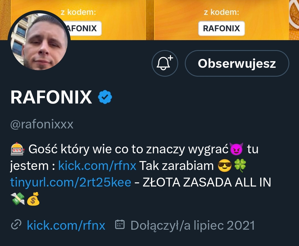The width and height of the screenshot is (299, 246).
Task: Click the sunglasses face emoji
Action: click(x=225, y=166)
